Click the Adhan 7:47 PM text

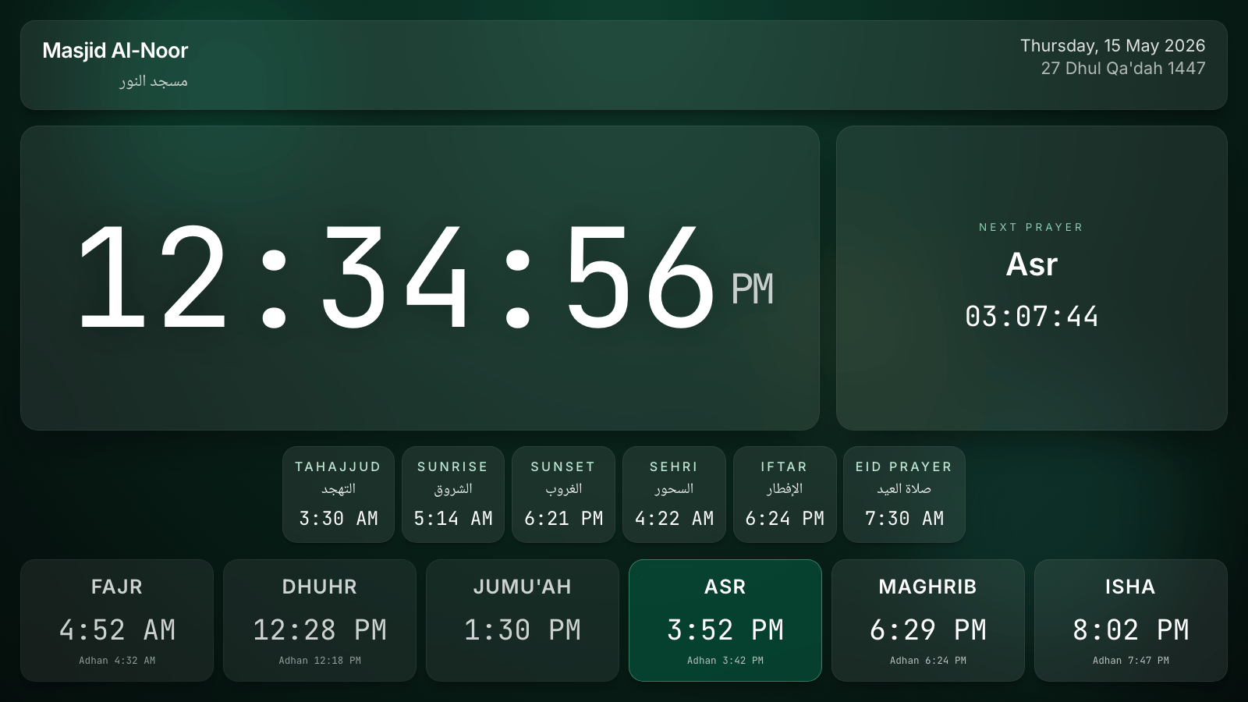click(x=1131, y=661)
